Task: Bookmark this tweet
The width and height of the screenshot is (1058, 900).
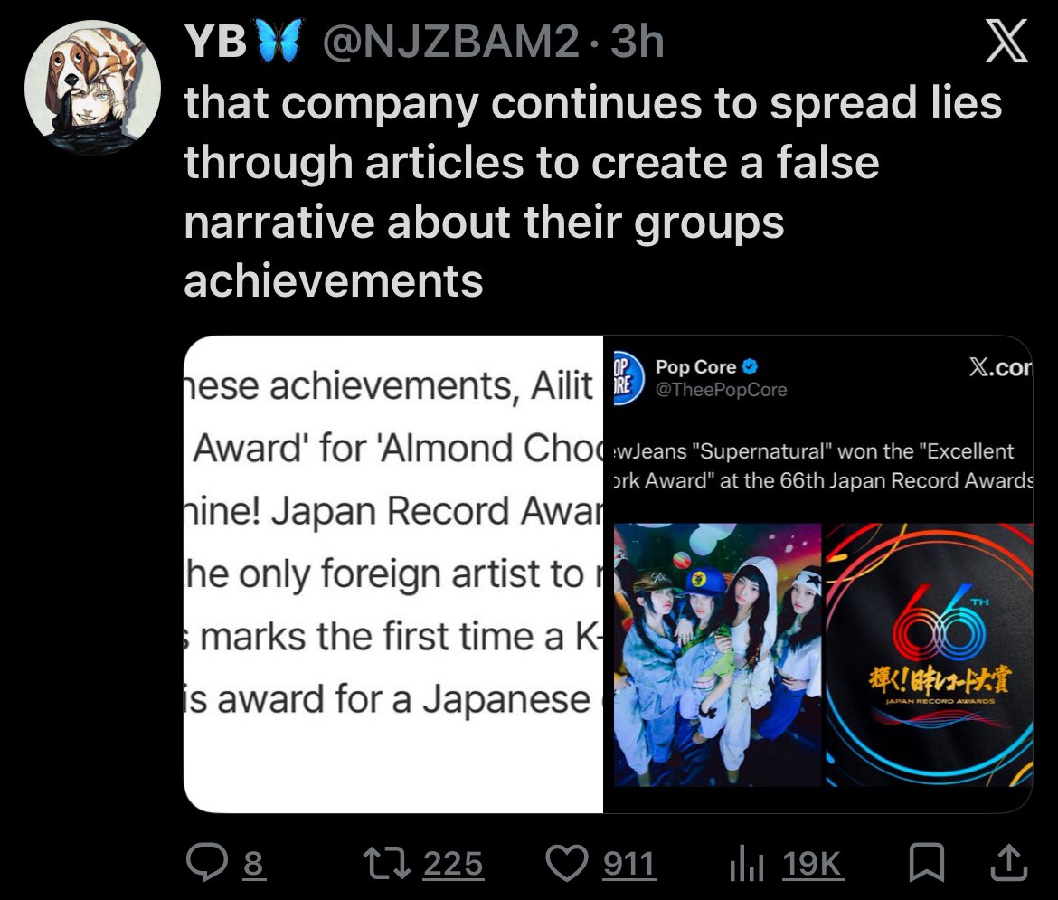Action: click(x=926, y=864)
